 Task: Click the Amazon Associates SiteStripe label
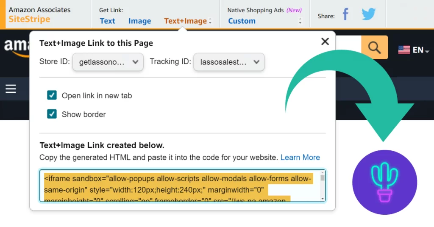tap(39, 14)
